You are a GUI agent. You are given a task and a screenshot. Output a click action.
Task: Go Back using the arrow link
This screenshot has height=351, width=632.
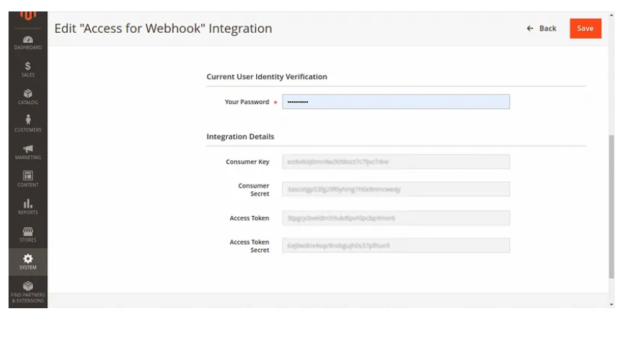[x=541, y=29]
